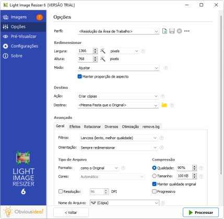
Task: Toggle Manter proporção de aspecto checkbox
Action: (x=79, y=77)
